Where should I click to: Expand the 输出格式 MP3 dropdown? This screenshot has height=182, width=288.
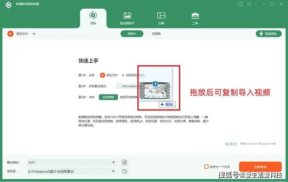point(114,162)
